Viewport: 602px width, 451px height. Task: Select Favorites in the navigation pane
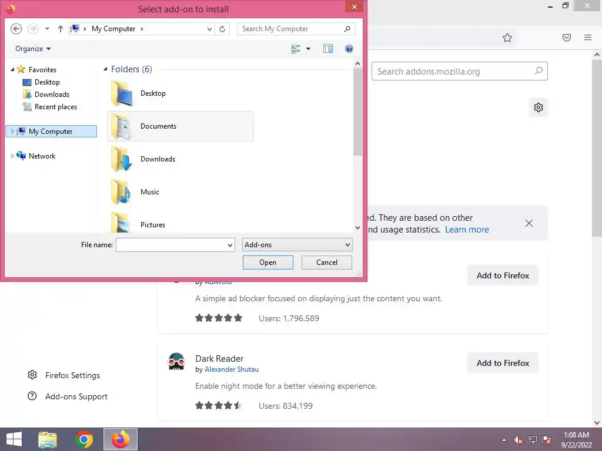pos(42,69)
